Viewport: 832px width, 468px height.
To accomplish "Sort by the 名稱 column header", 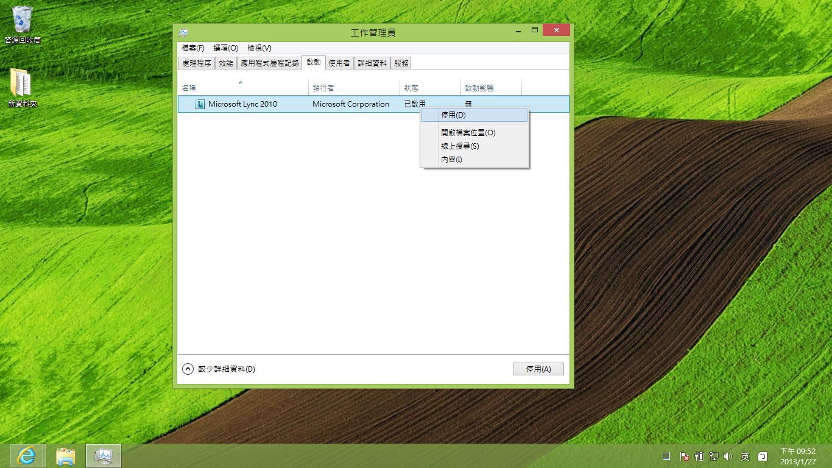I will coord(243,87).
